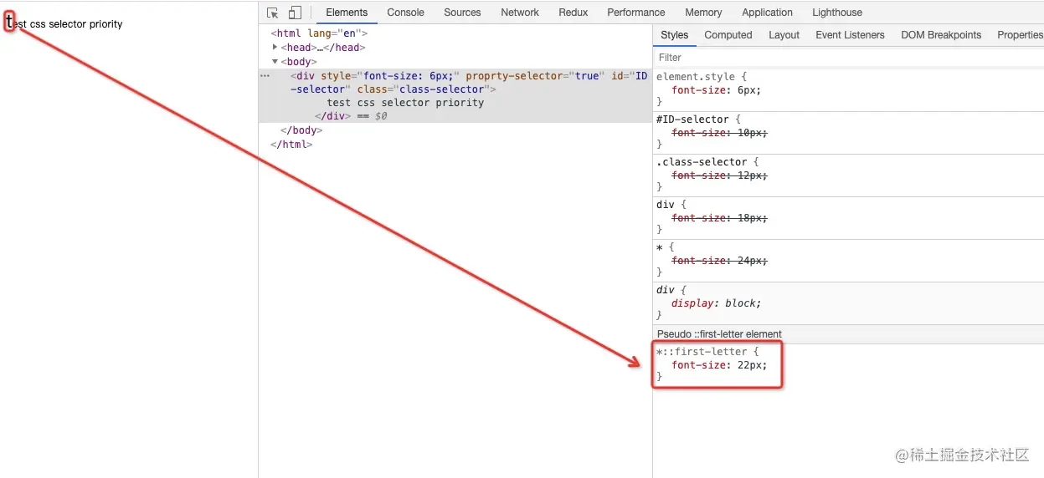Switch to the Application tab
The width and height of the screenshot is (1044, 478).
pos(767,13)
